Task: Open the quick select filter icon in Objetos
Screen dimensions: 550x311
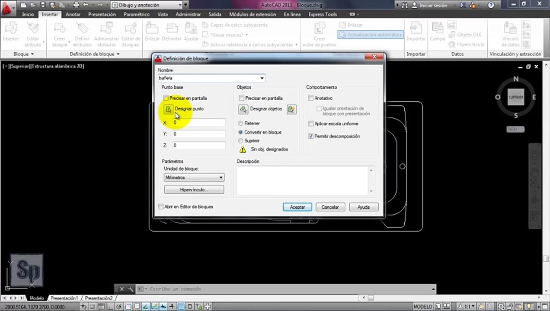Action: tap(292, 109)
